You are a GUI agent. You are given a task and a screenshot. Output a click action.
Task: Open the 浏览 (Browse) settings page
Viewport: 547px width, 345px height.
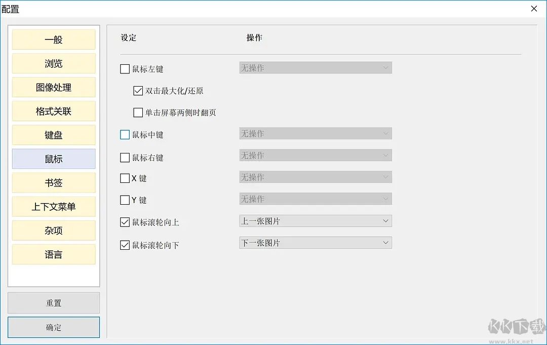53,63
